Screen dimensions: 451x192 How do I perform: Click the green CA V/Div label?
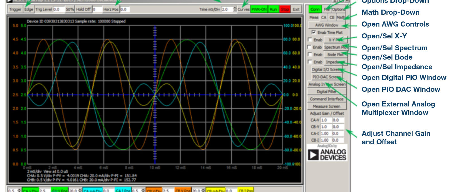coord(30,190)
